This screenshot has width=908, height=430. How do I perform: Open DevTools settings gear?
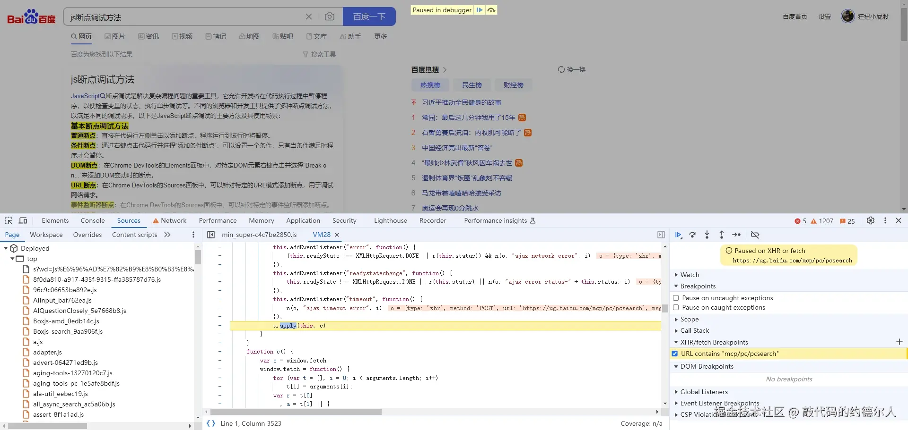point(871,220)
